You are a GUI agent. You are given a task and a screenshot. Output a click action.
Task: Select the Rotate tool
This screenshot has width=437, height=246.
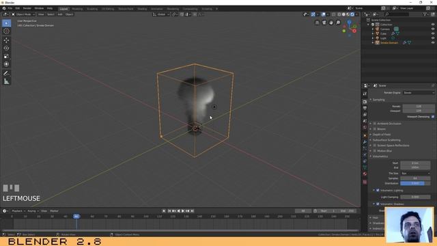pos(6,49)
